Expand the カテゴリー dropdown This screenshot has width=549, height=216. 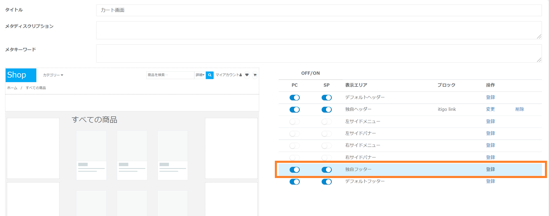click(x=53, y=75)
